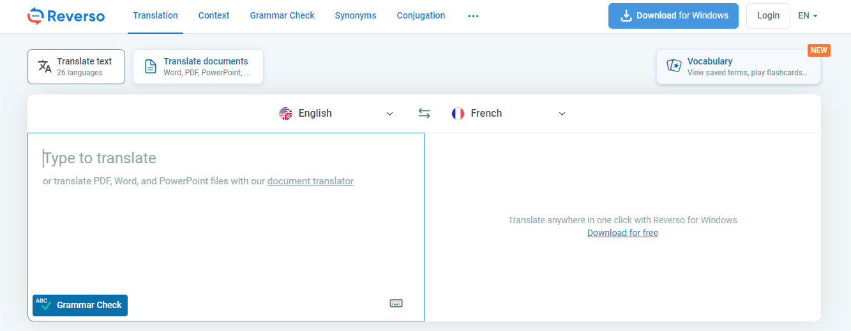Open the Vocabulary flashcards panel
The height and width of the screenshot is (331, 851).
coord(738,67)
